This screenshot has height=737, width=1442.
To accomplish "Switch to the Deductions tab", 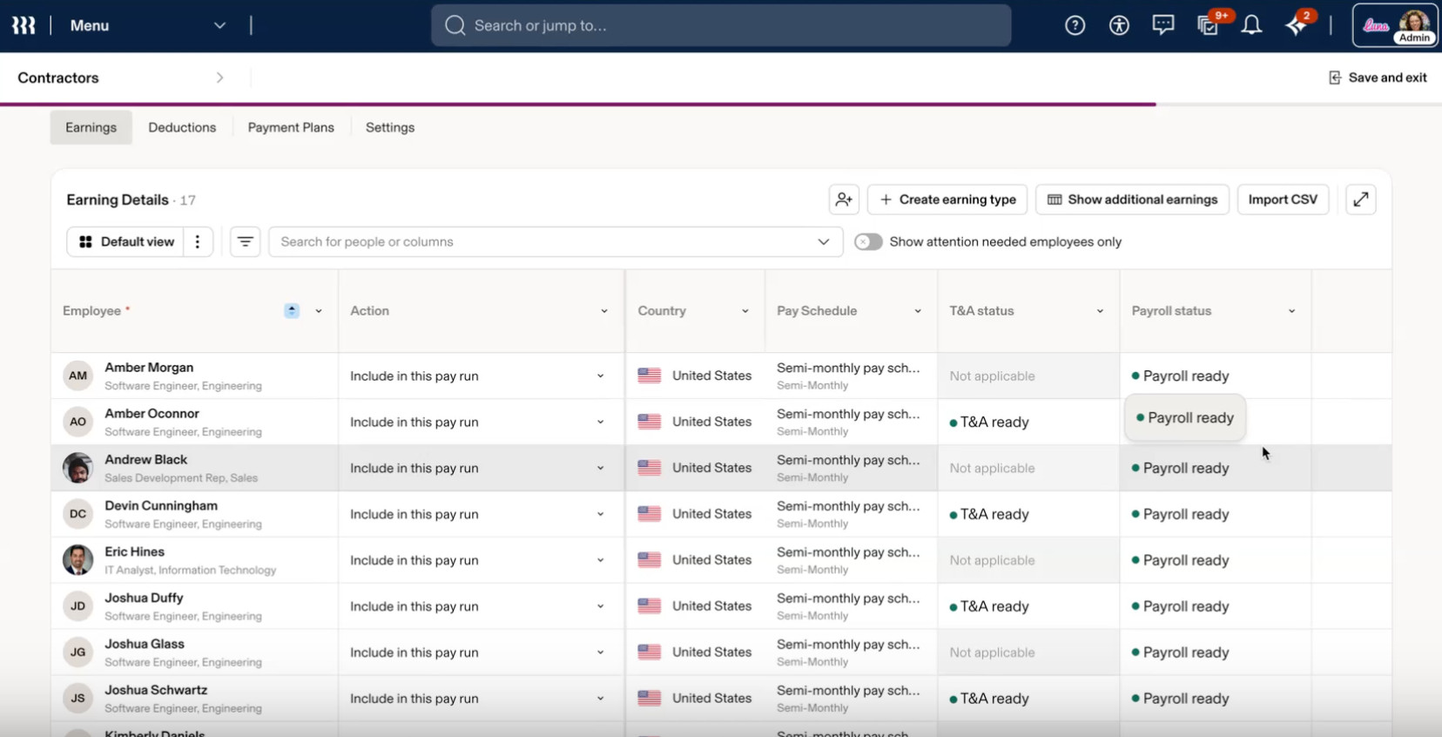I will [x=182, y=127].
